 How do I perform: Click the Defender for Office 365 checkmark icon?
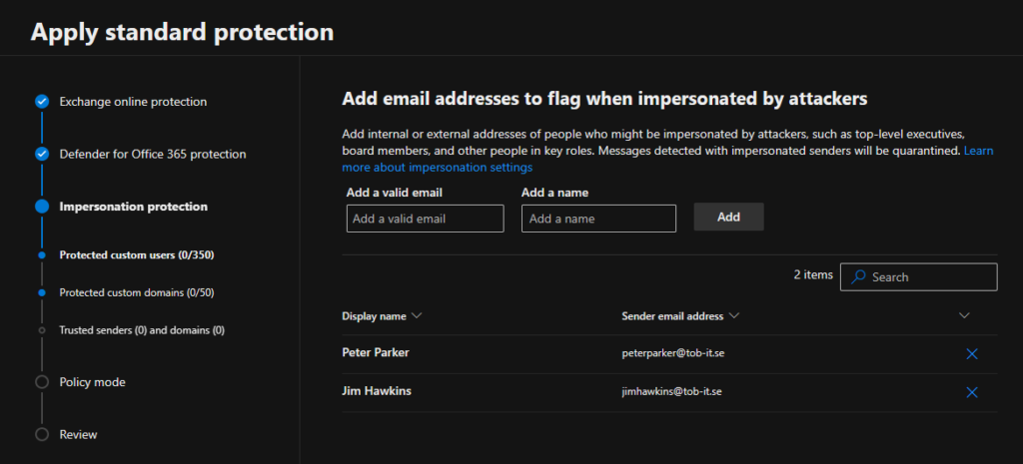[42, 154]
